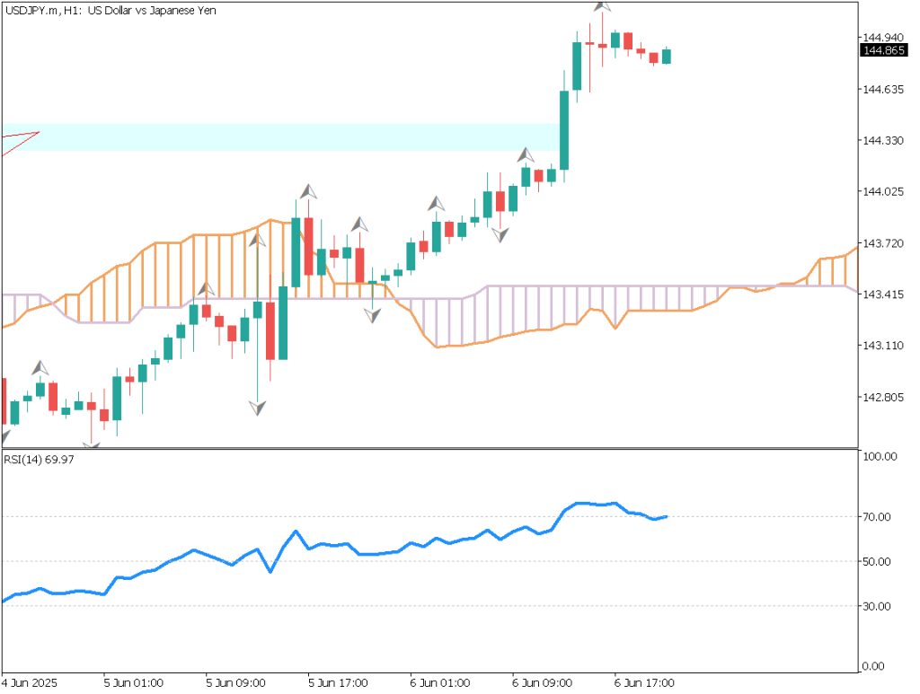Click the 6 Jun 09:00 time axis label
This screenshot has width=920, height=694.
click(x=542, y=682)
